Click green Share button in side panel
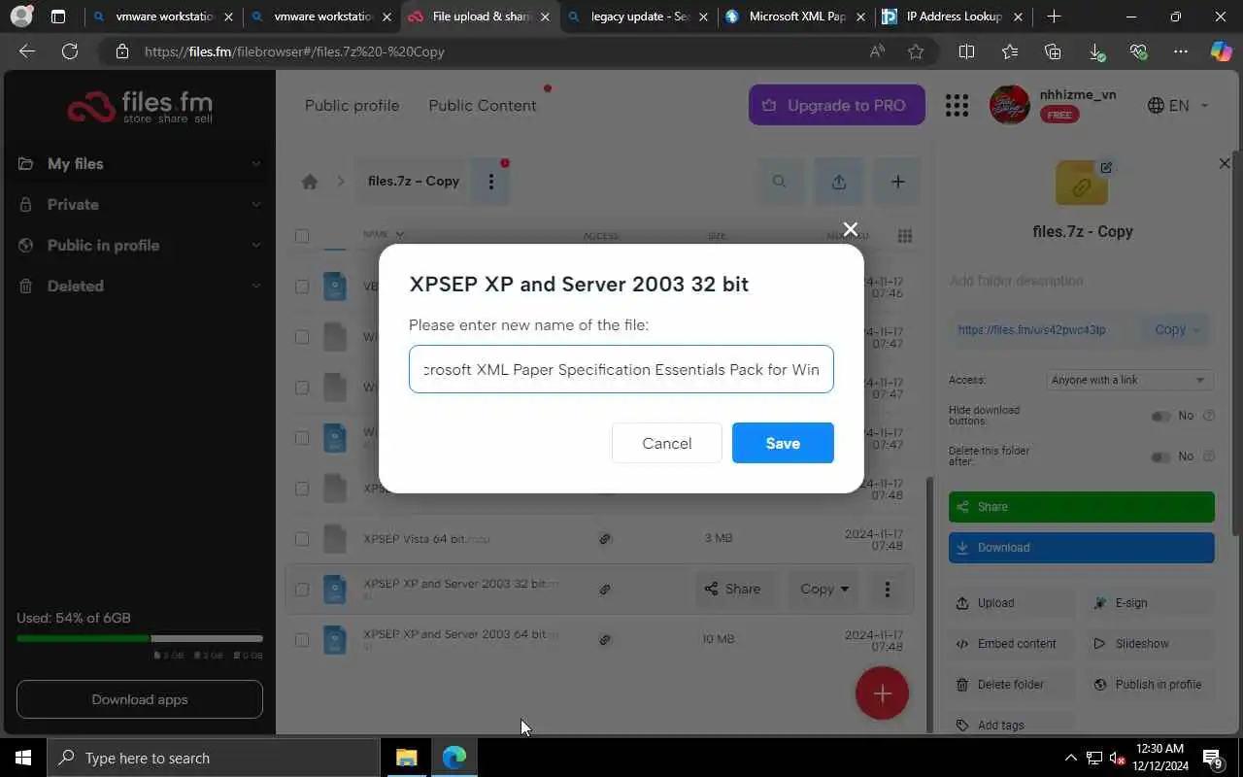 (1082, 507)
